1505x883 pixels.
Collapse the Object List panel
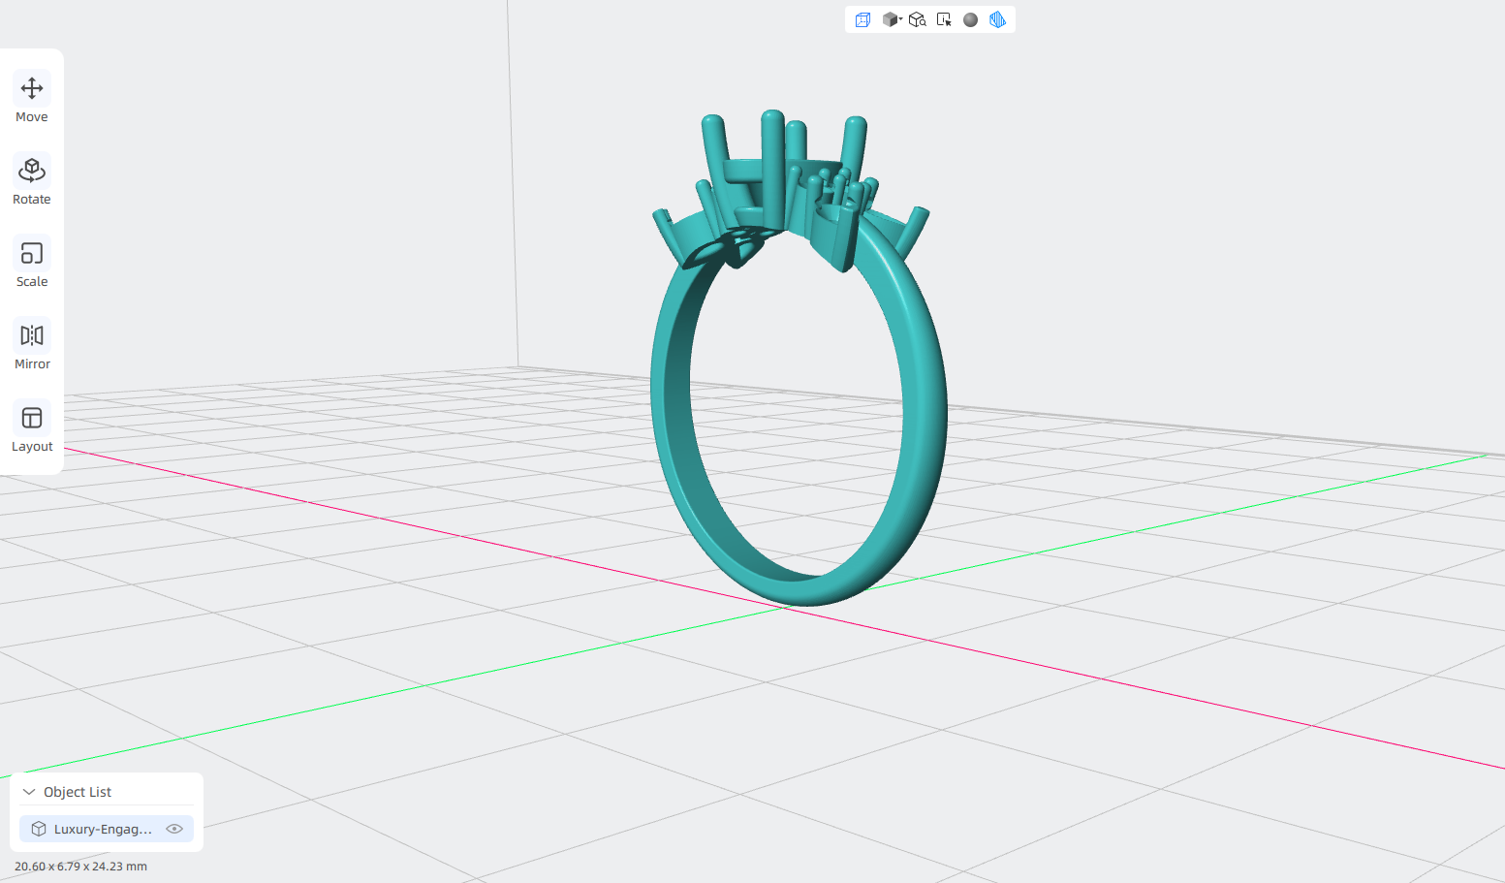pyautogui.click(x=29, y=792)
